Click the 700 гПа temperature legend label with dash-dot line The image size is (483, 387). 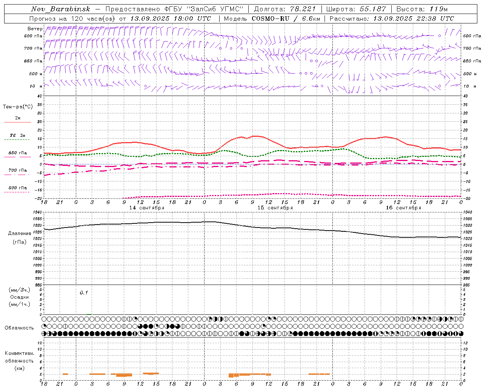point(17,170)
